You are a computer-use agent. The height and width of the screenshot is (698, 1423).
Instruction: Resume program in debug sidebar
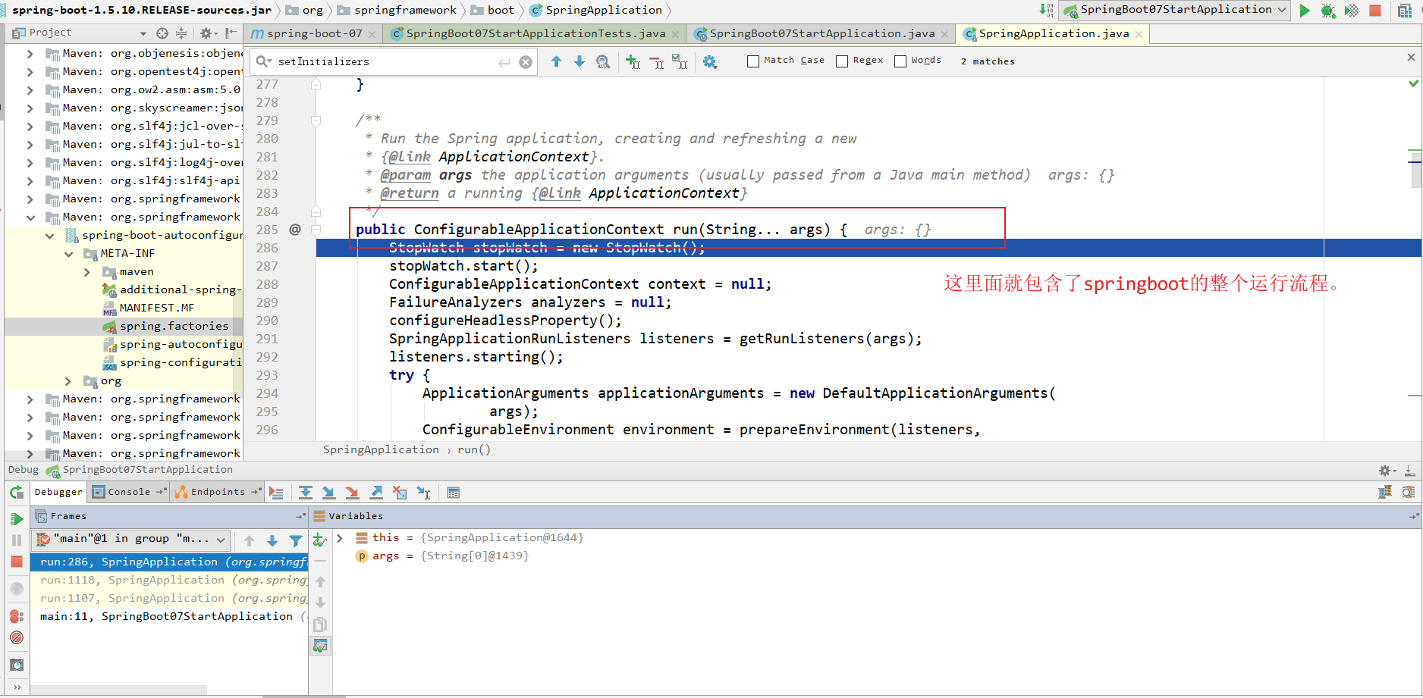[17, 519]
